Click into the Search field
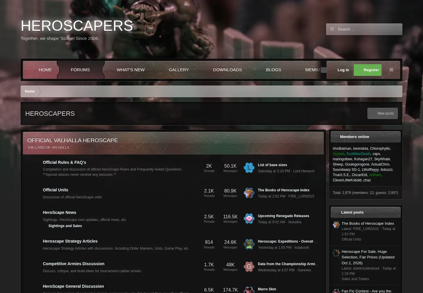 364,29
